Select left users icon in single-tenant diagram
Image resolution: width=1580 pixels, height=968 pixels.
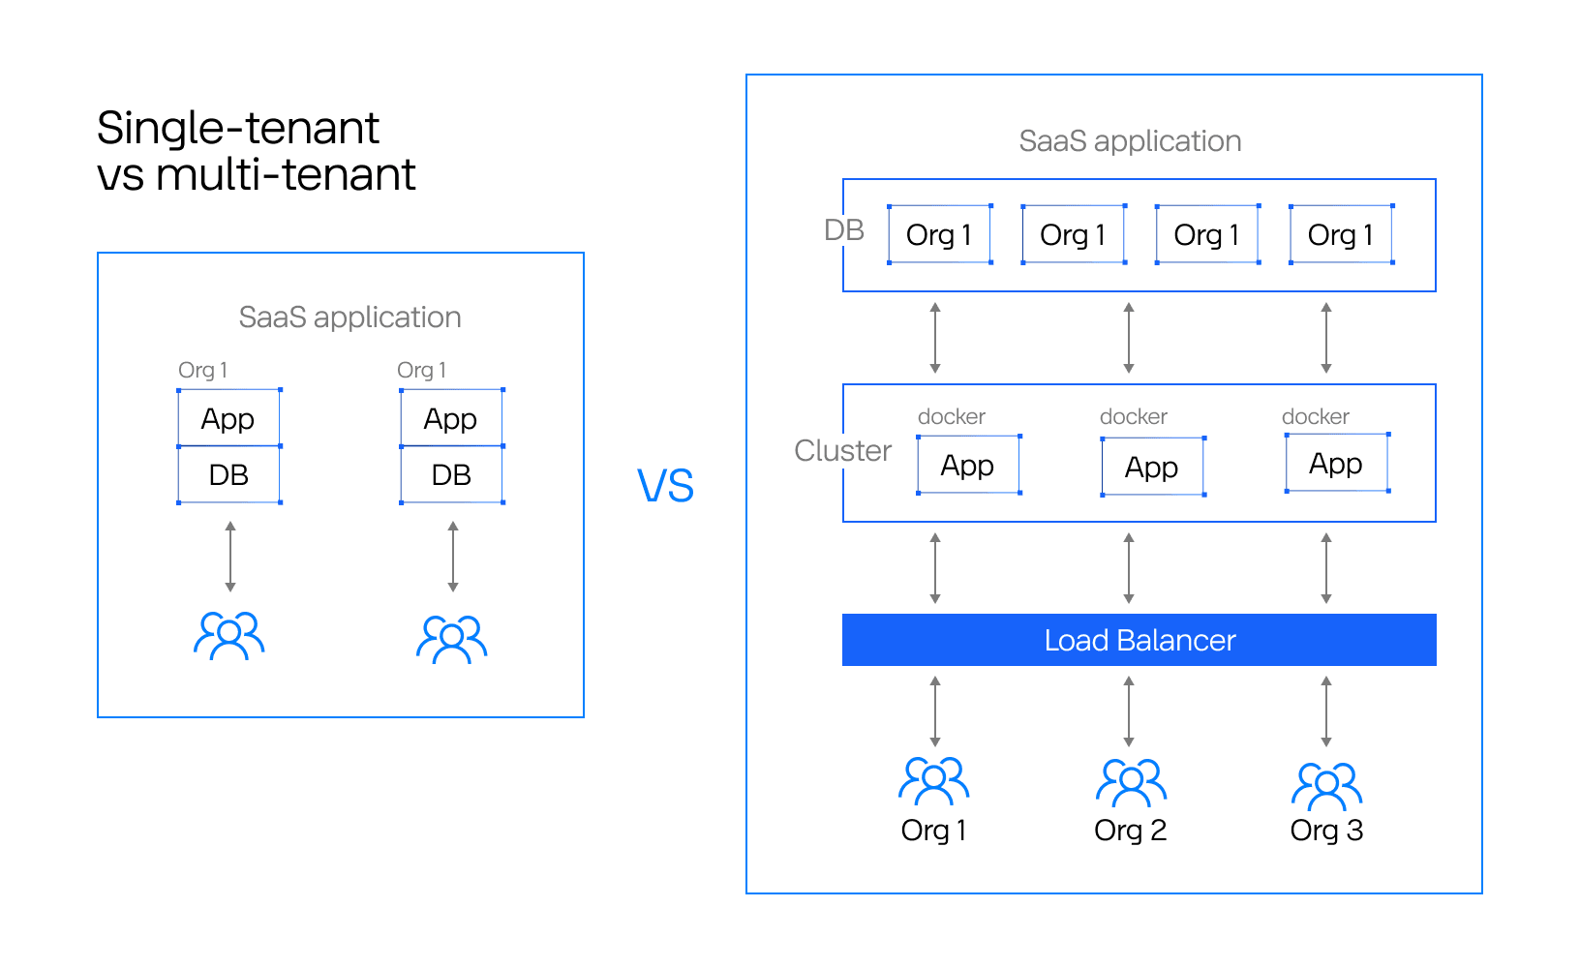229,635
